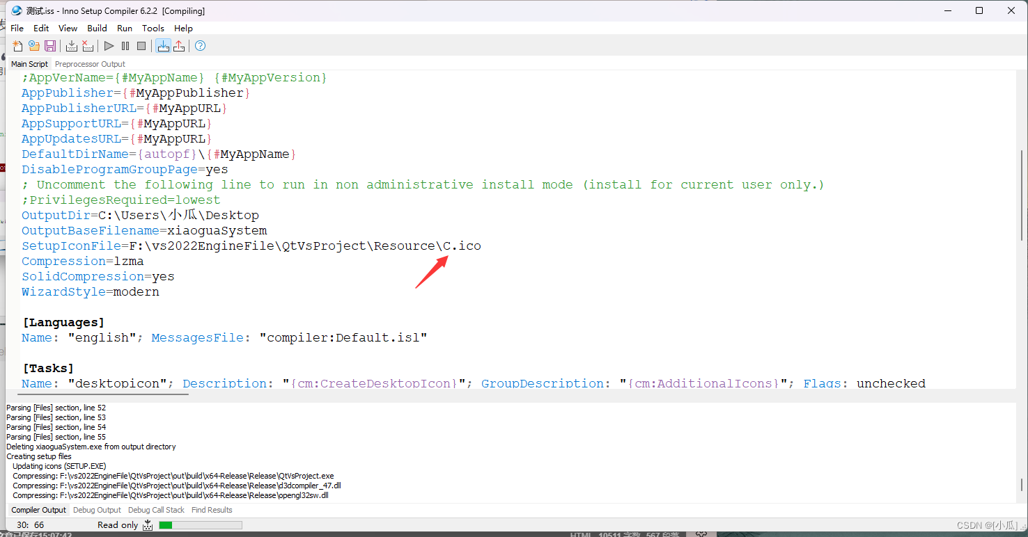1028x537 pixels.
Task: Click the editor vertical scrollbar thumb
Action: point(1022,195)
